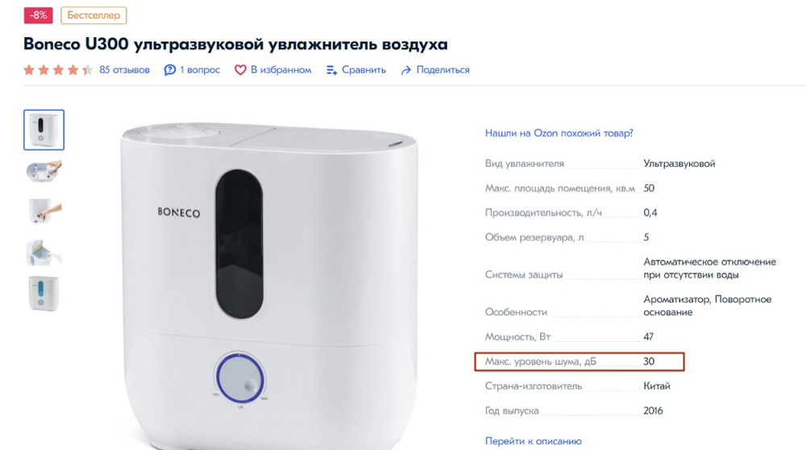Click Нашли на Ozon похожий товар link
806x450 pixels.
[x=559, y=133]
